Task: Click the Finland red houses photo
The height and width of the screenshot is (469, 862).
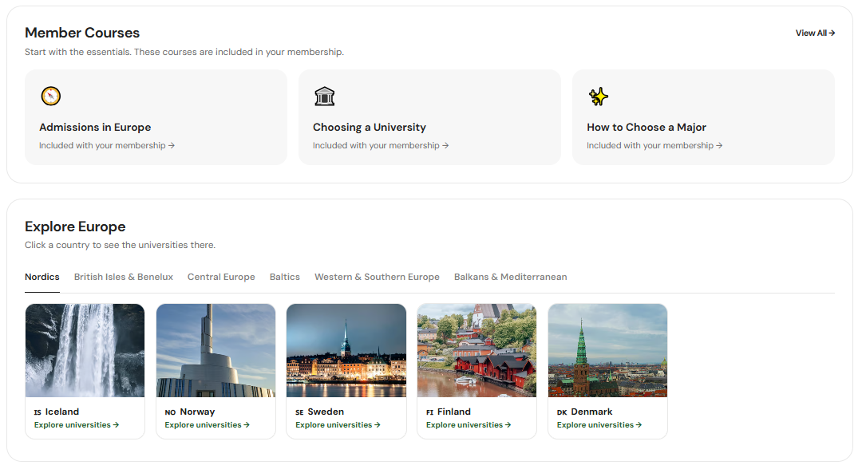Action: click(476, 350)
